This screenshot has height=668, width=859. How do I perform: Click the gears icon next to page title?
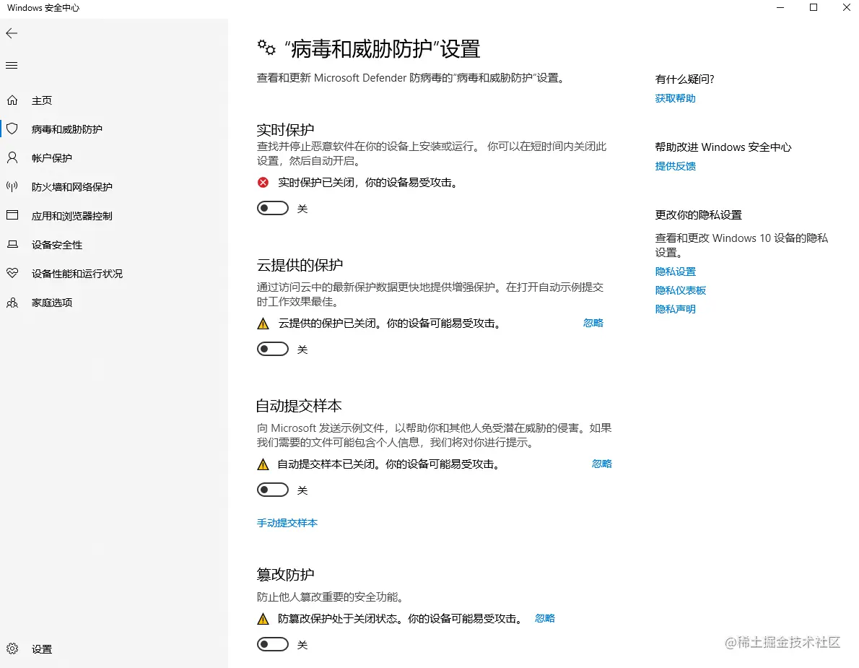click(x=266, y=48)
